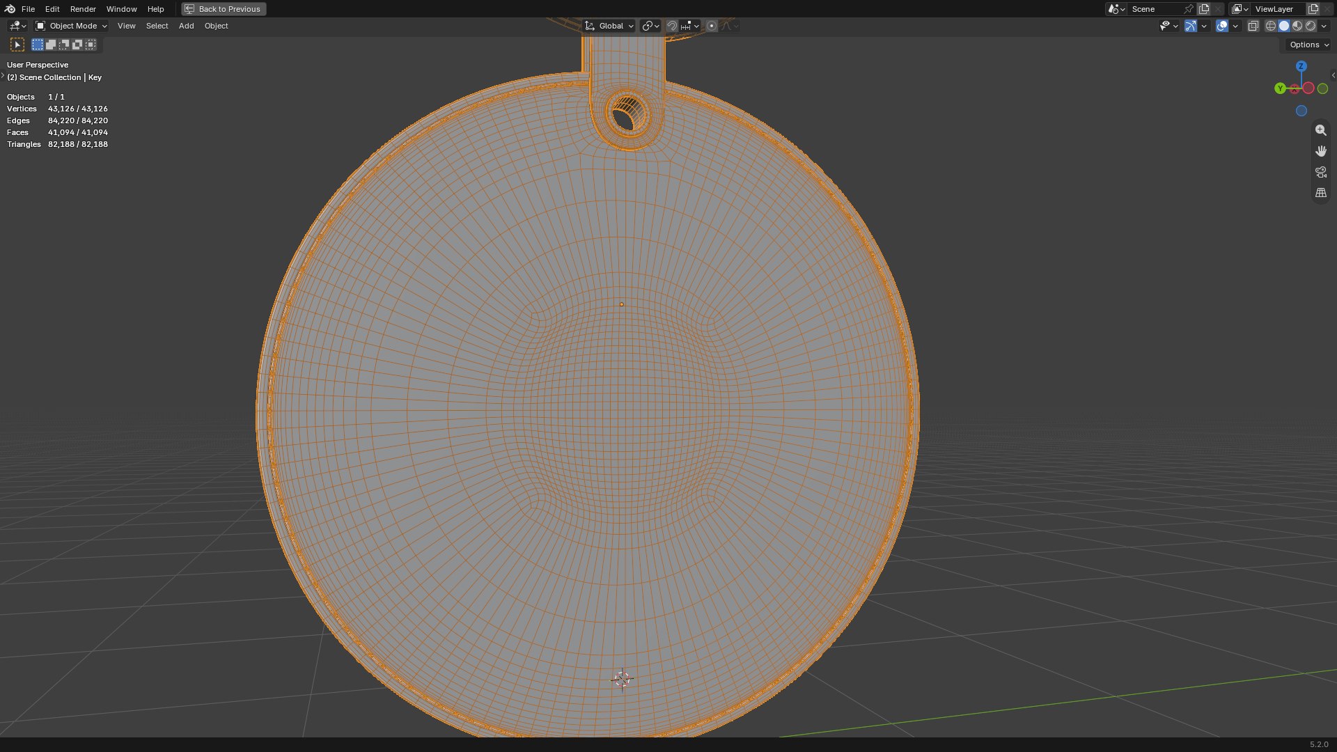Click the Vertices 43,126 / 43,126 statistic

[57, 109]
